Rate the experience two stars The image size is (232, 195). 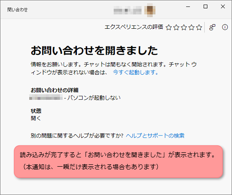tap(176, 27)
